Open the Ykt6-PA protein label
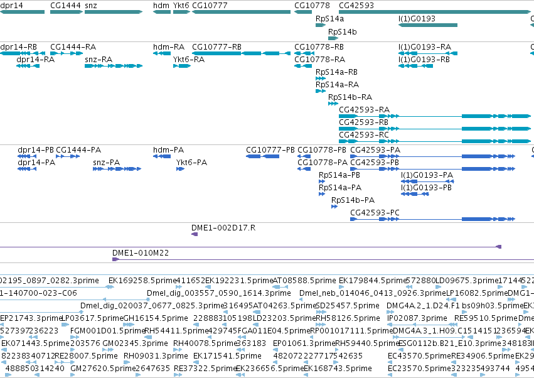Image resolution: width=534 pixels, height=378 pixels. pos(191,163)
